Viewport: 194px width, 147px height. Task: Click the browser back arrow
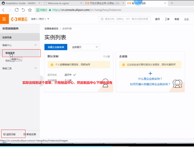click(x=4, y=10)
